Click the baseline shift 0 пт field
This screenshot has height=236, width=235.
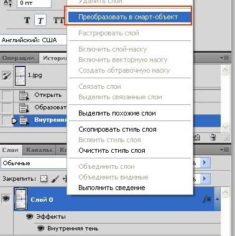click(34, 4)
